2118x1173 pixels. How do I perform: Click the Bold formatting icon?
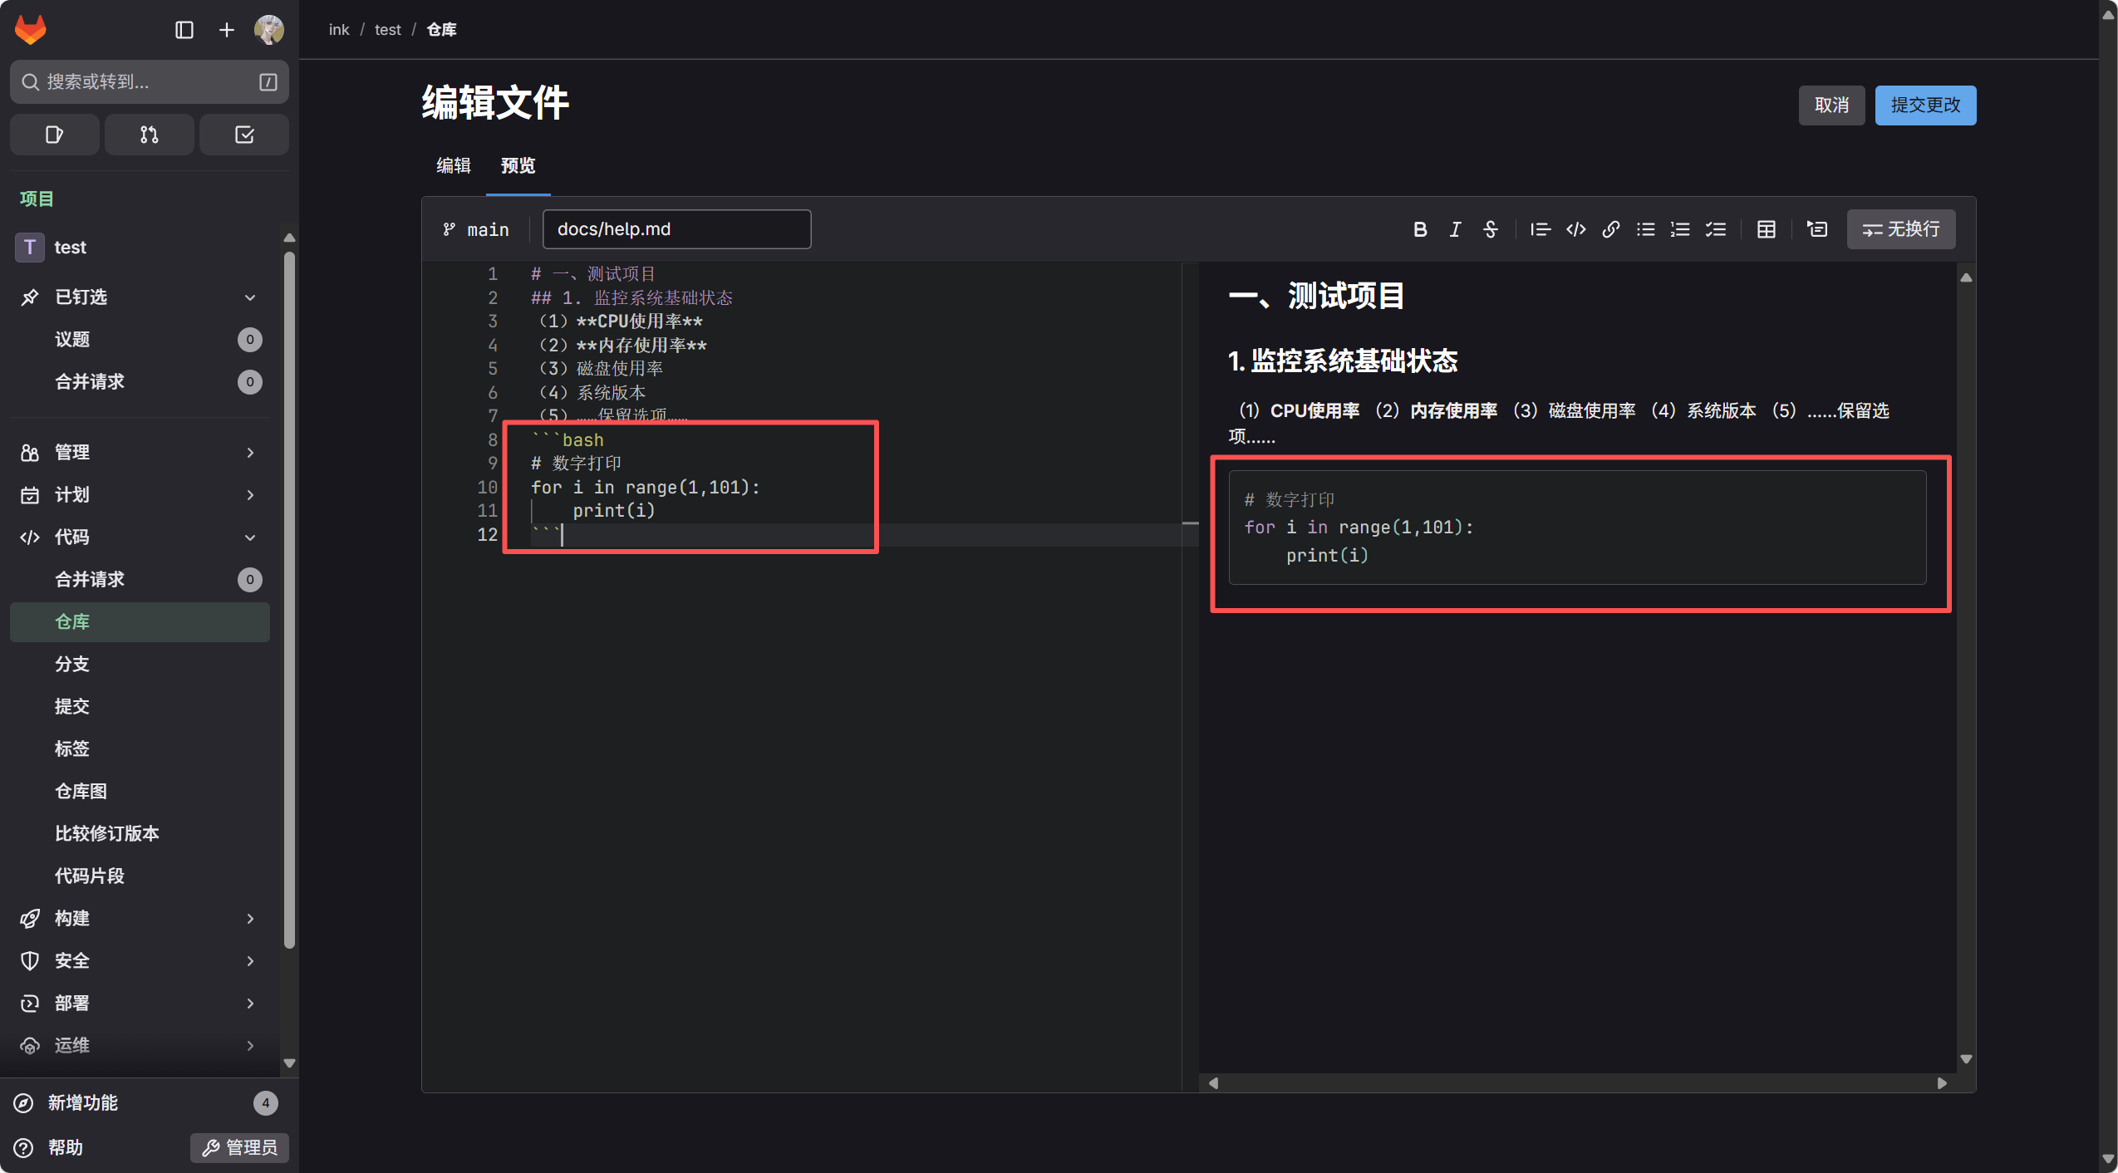tap(1420, 229)
